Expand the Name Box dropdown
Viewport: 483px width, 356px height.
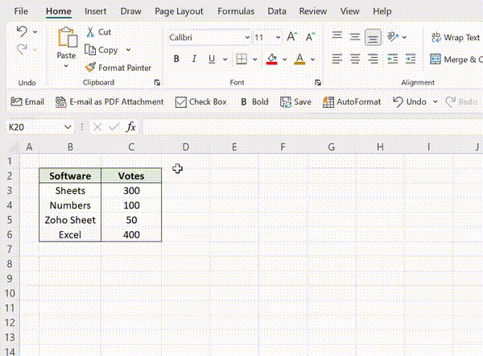68,127
